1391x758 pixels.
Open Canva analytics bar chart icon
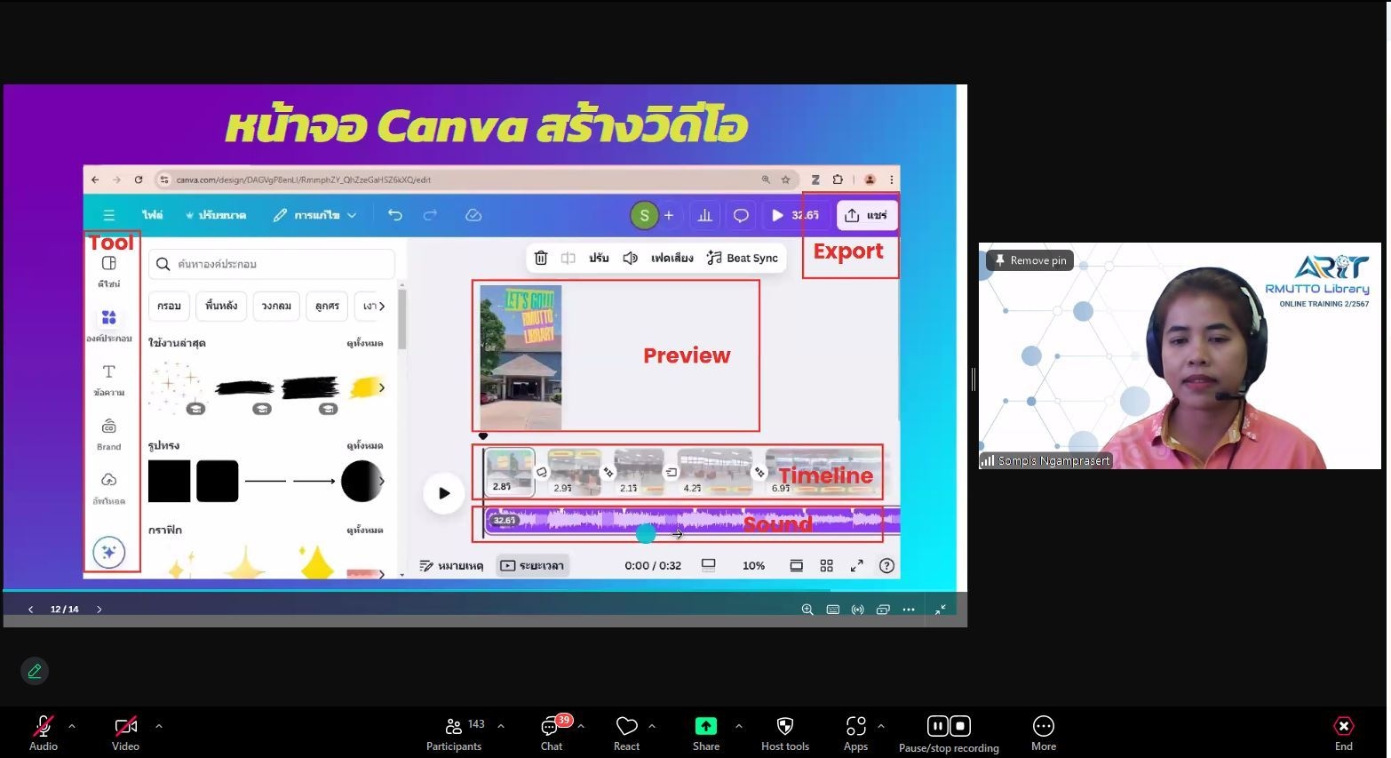tap(704, 215)
